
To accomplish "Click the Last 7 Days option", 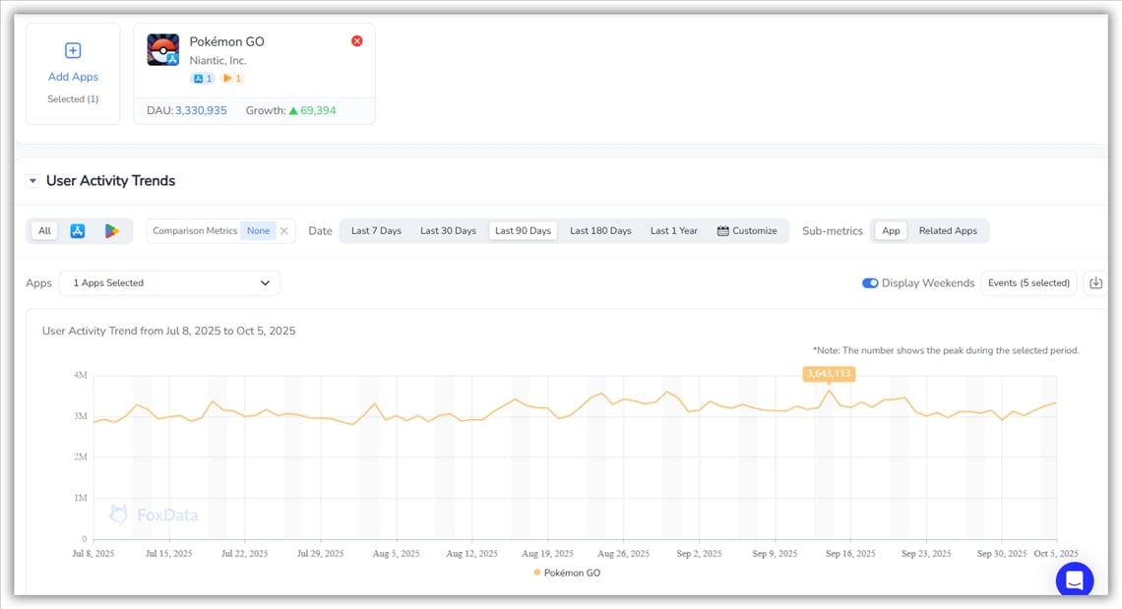I will (376, 231).
